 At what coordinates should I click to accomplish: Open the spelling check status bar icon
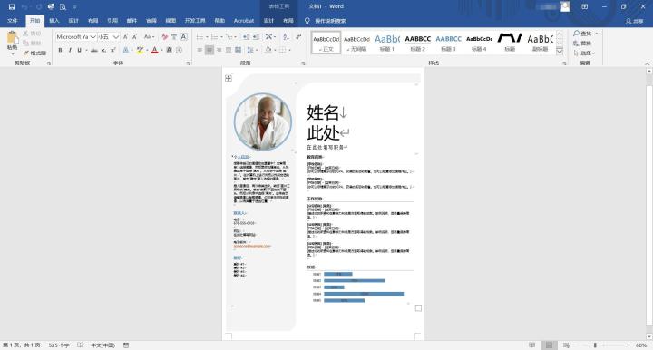[x=81, y=345]
